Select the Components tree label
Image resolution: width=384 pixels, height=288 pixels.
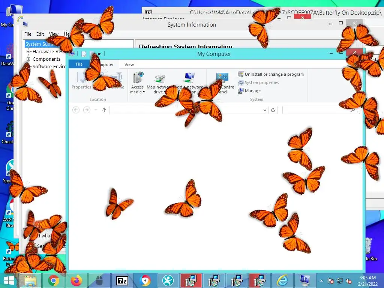[46, 59]
